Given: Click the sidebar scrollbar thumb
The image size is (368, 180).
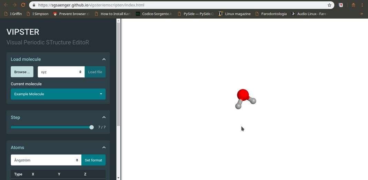Looking at the screenshot, I should 119,74.
